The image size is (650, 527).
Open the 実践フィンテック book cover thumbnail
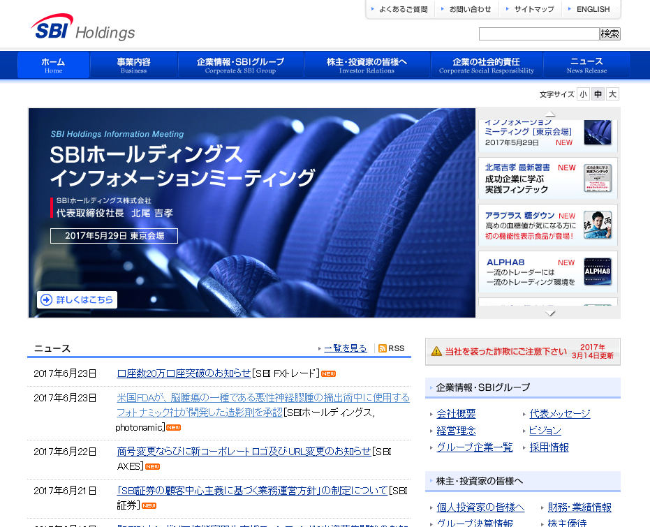point(598,178)
